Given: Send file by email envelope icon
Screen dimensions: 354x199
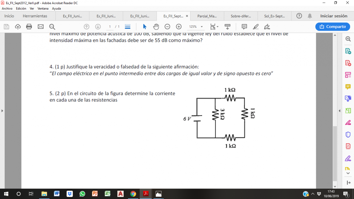Looking at the screenshot, I should click(x=40, y=27).
